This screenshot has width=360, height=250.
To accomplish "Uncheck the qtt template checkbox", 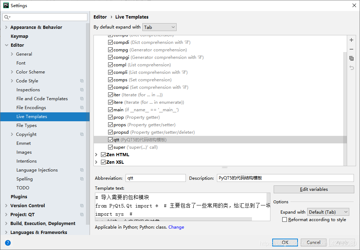I will coord(110,140).
